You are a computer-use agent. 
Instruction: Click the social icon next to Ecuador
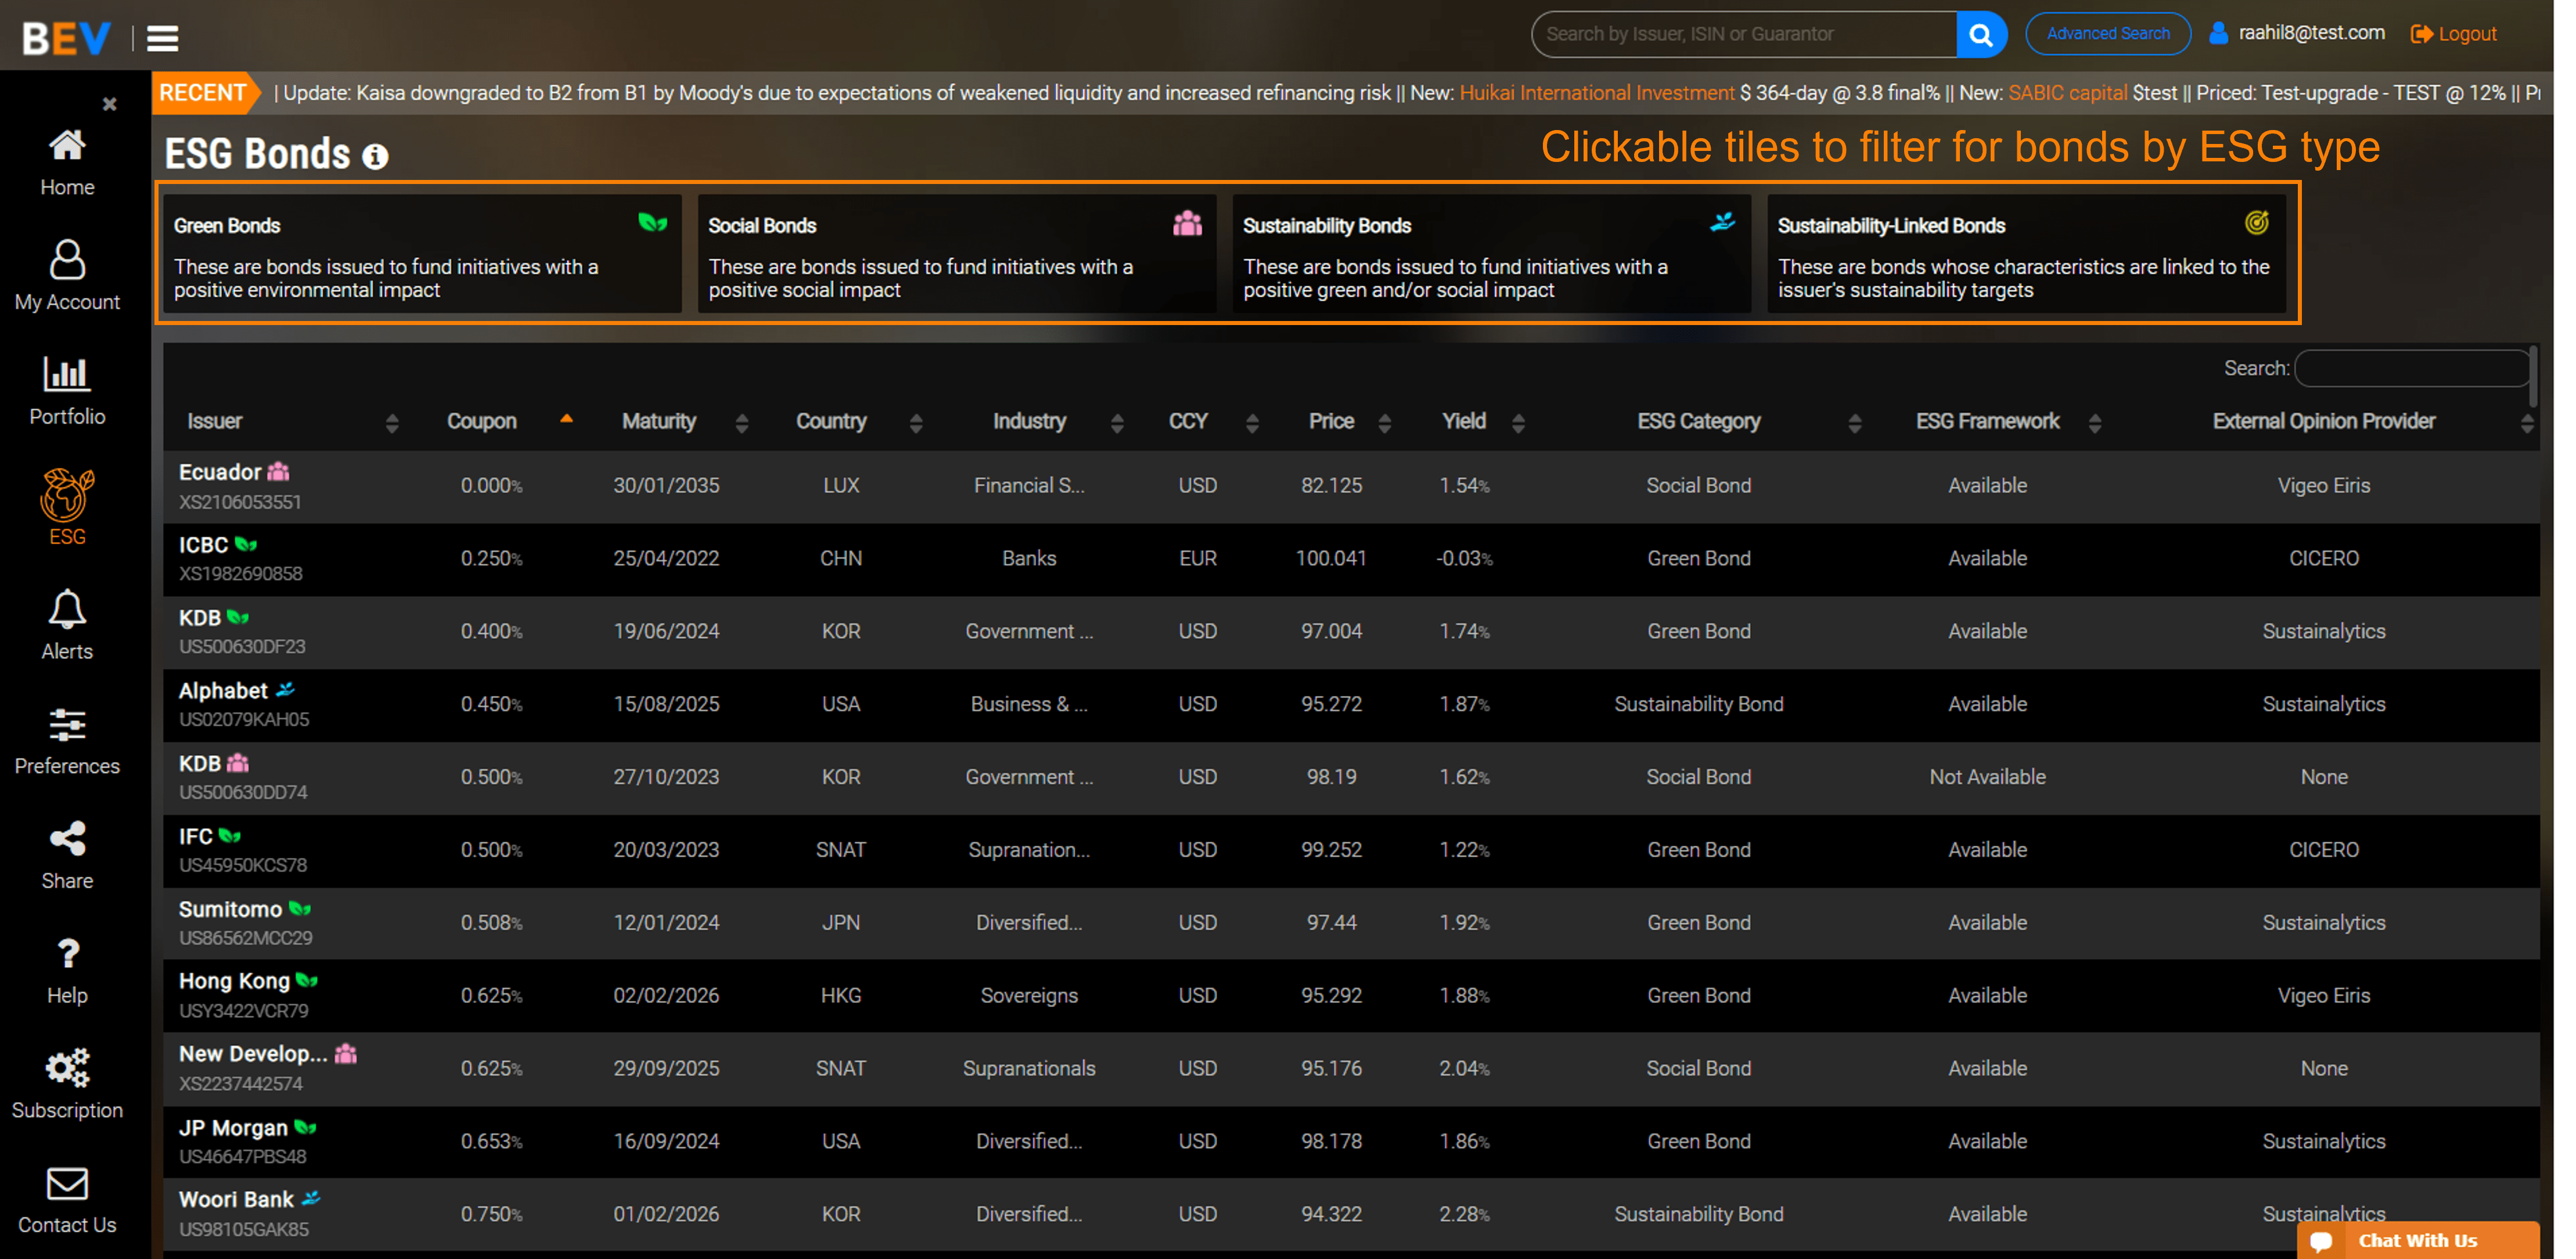click(x=279, y=471)
